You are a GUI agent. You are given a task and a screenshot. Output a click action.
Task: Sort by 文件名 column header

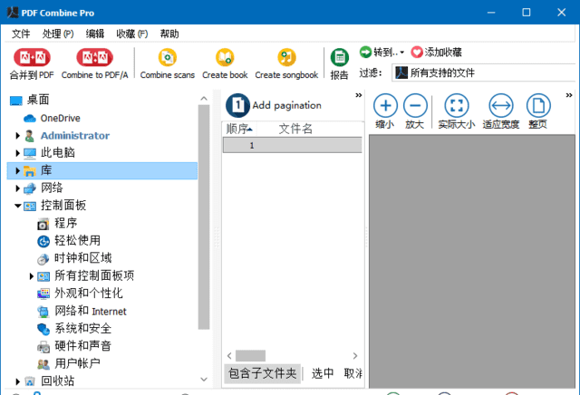pos(296,129)
